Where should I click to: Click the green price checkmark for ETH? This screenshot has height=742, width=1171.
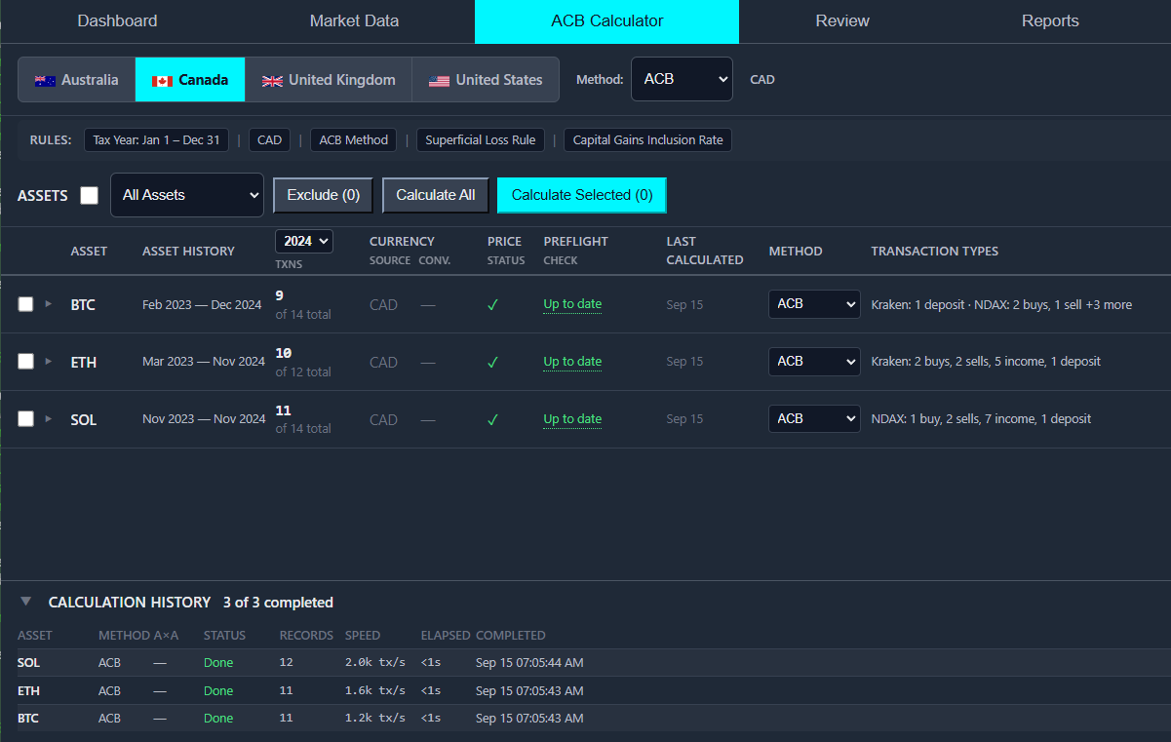point(492,362)
